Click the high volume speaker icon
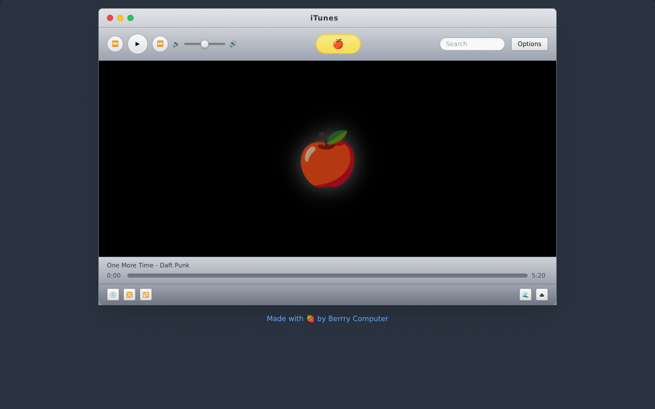This screenshot has width=655, height=409. tap(232, 44)
